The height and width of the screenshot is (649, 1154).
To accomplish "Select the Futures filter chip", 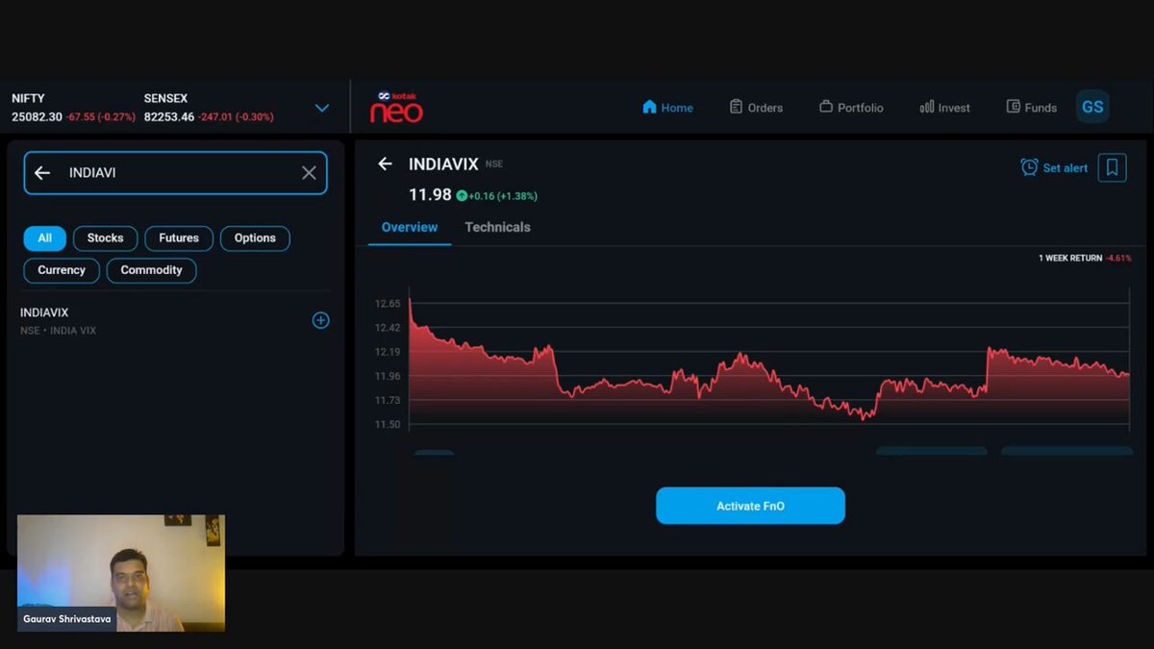I will point(179,238).
